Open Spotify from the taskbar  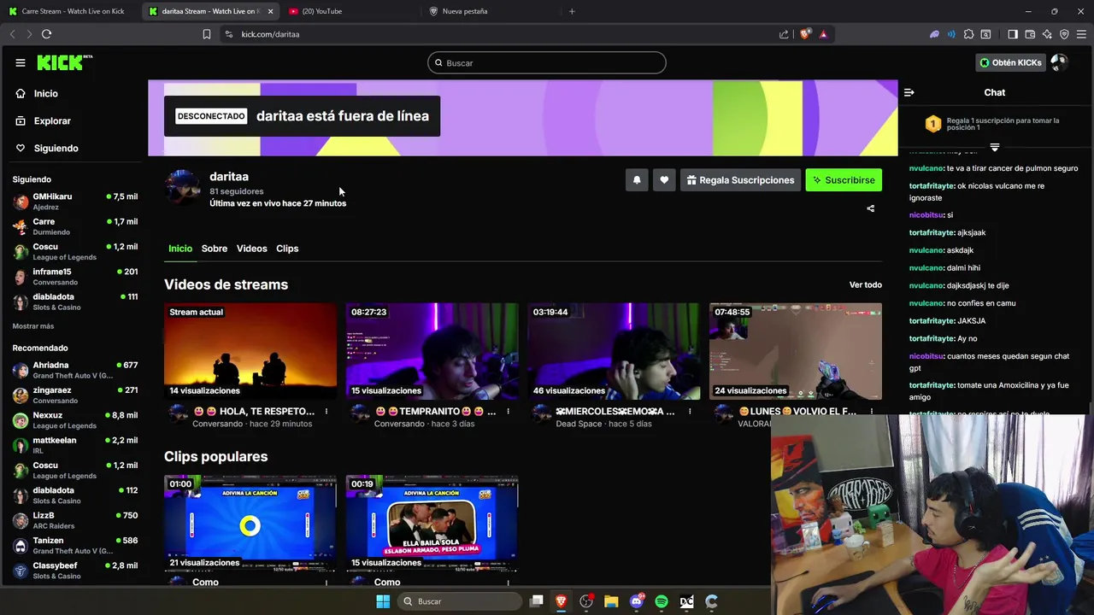[662, 601]
